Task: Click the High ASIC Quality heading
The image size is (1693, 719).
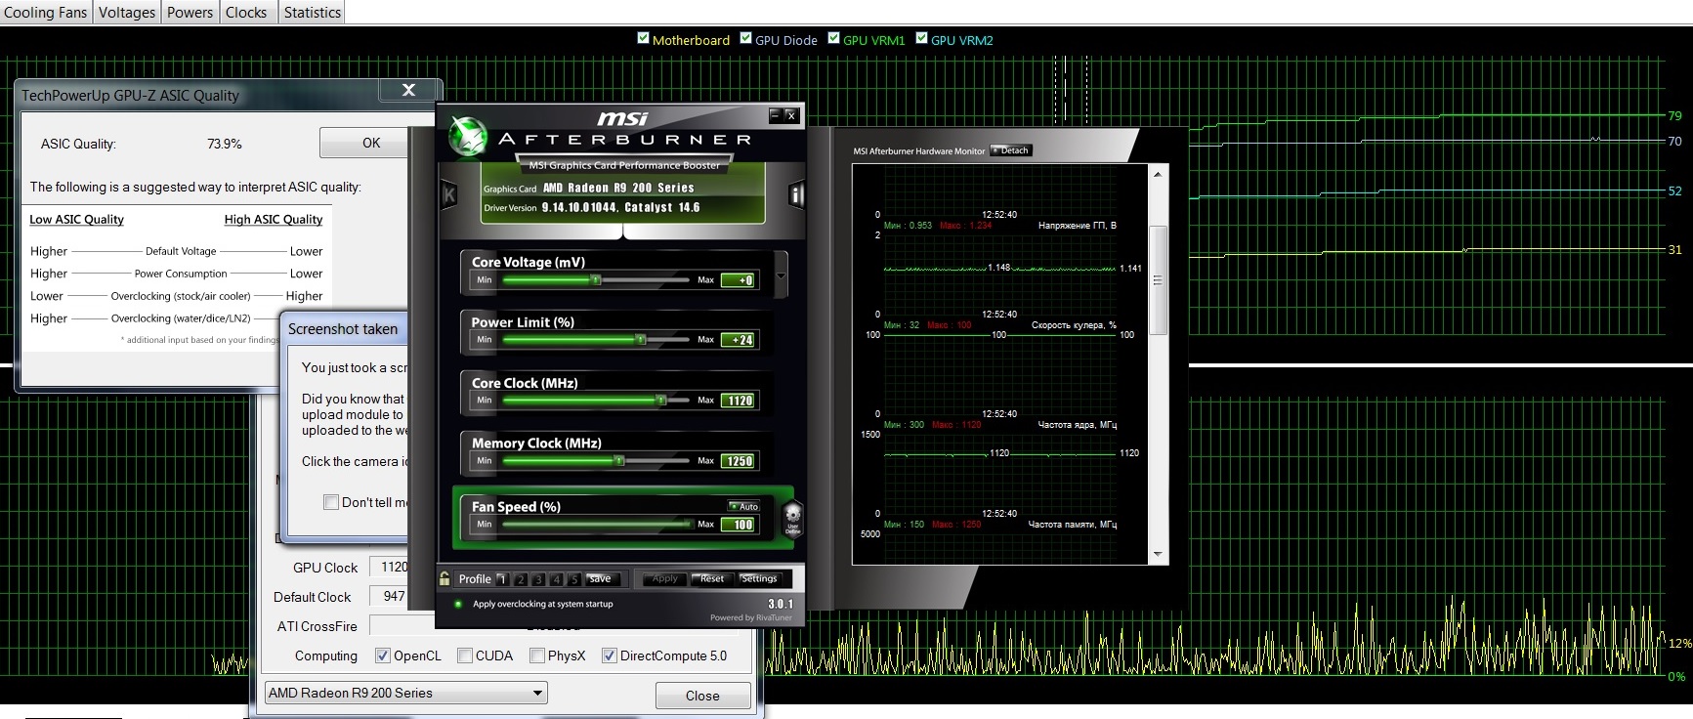Action: (274, 220)
